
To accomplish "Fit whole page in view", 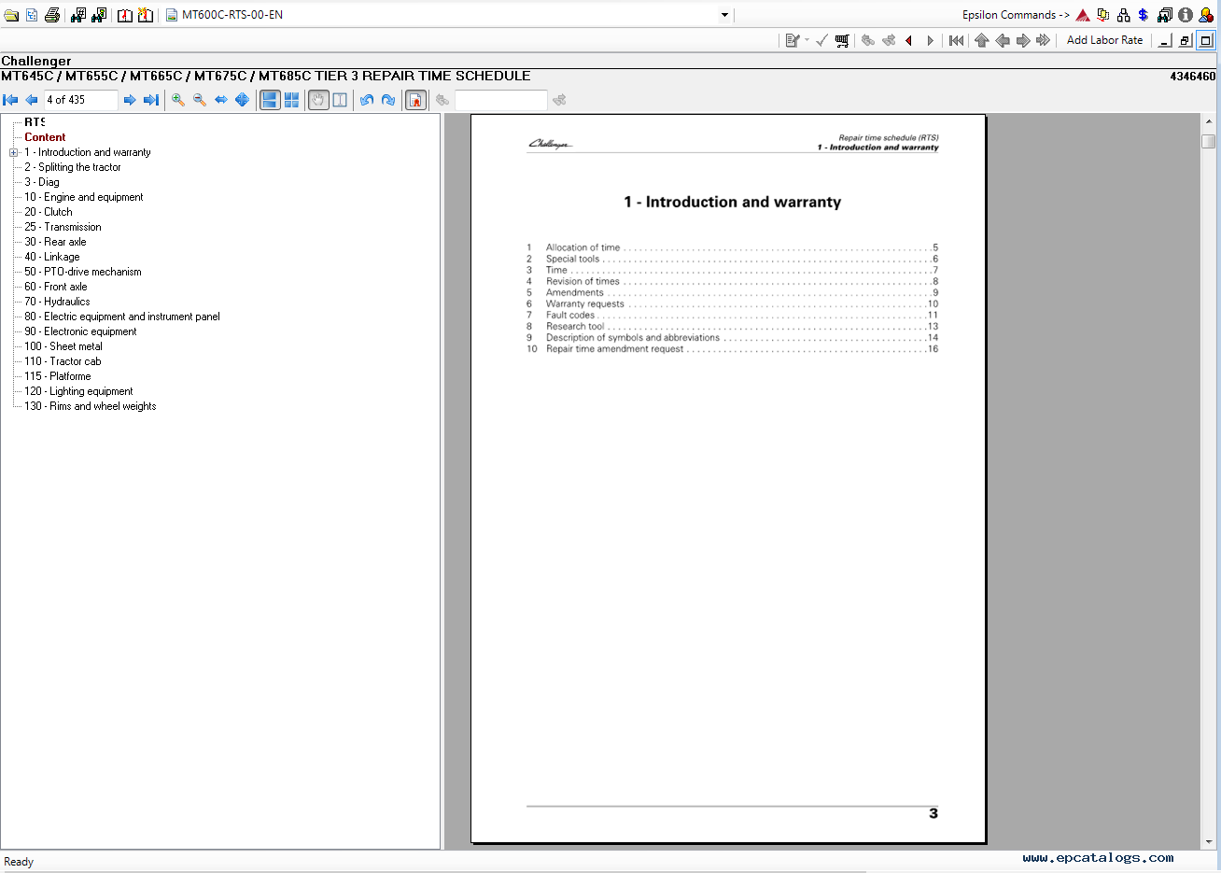I will point(243,100).
